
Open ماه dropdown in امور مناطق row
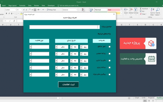click(71, 47)
